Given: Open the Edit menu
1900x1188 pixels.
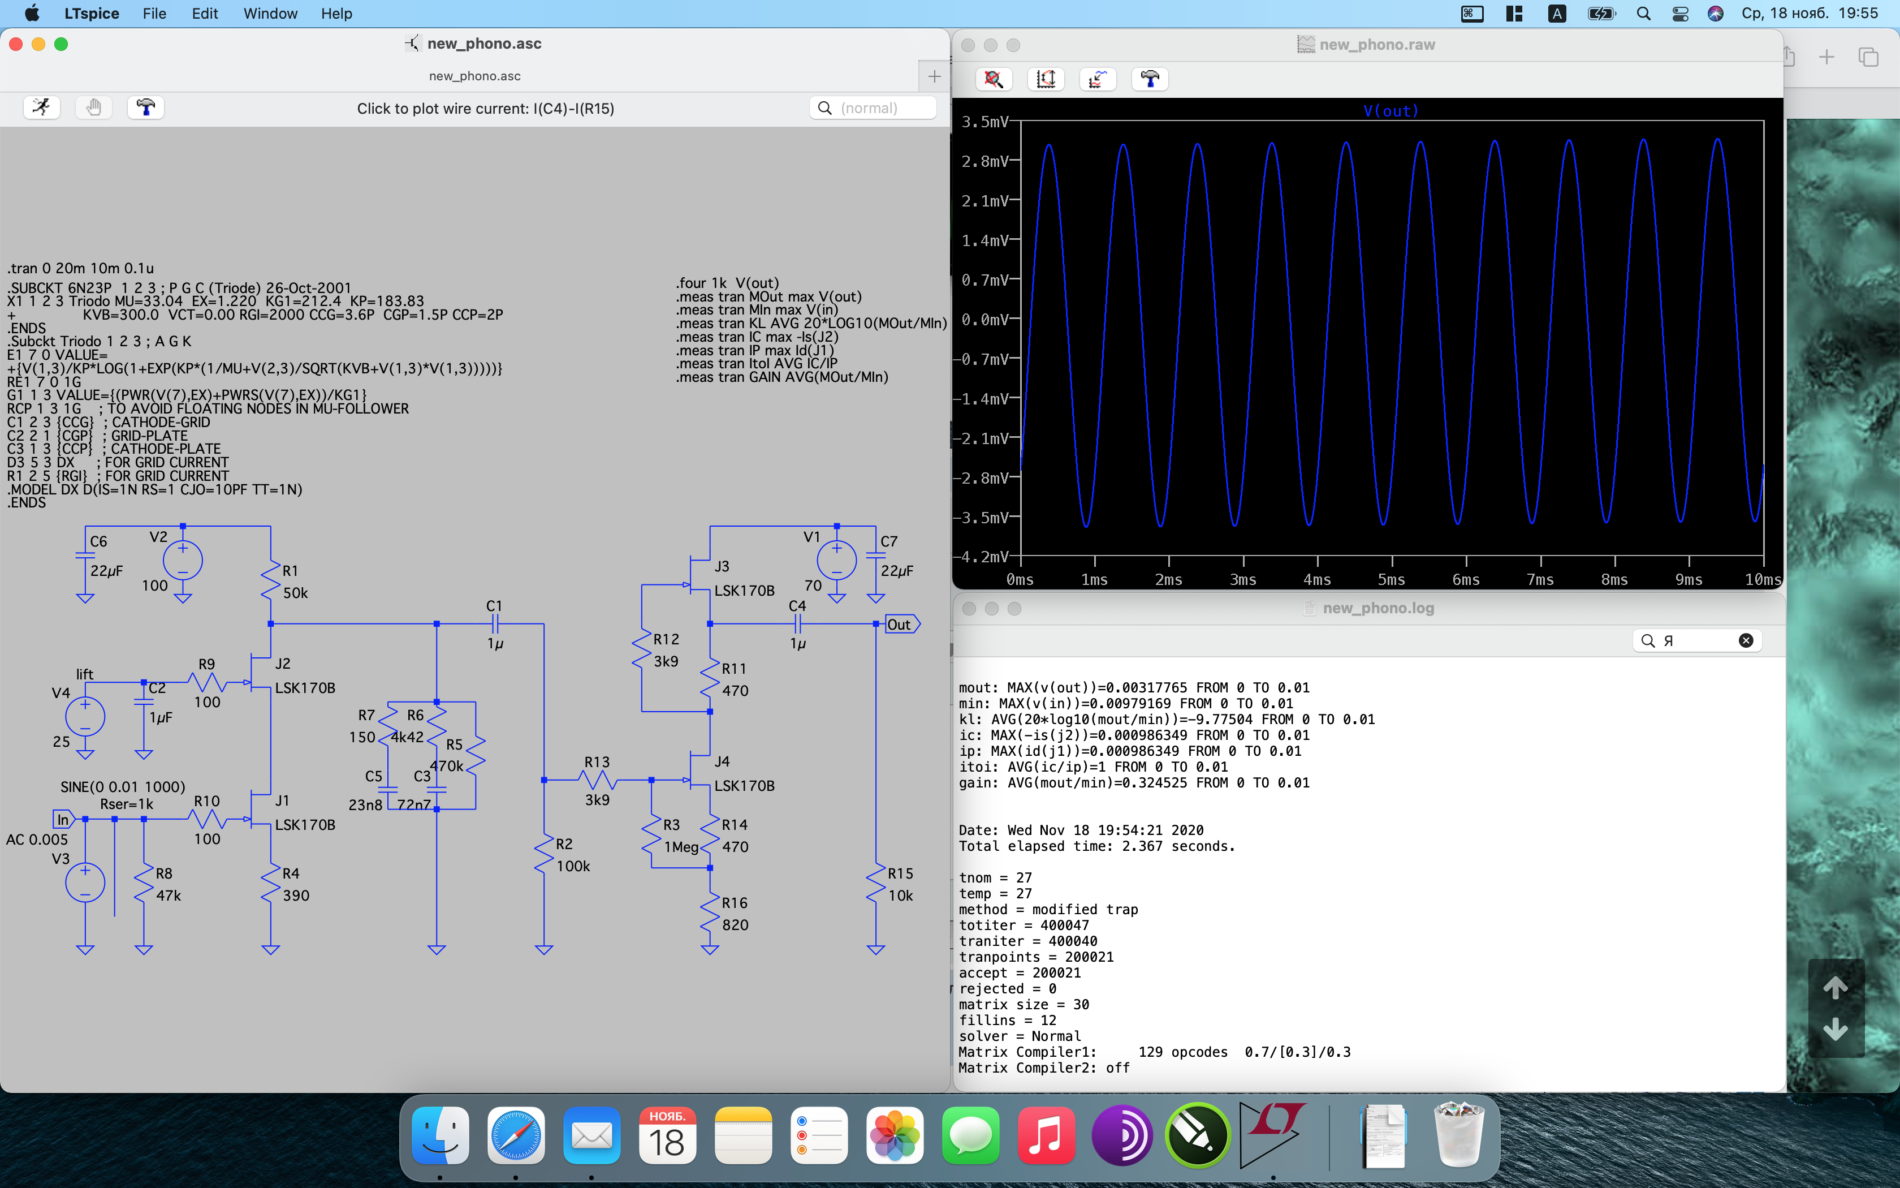Looking at the screenshot, I should pos(204,14).
